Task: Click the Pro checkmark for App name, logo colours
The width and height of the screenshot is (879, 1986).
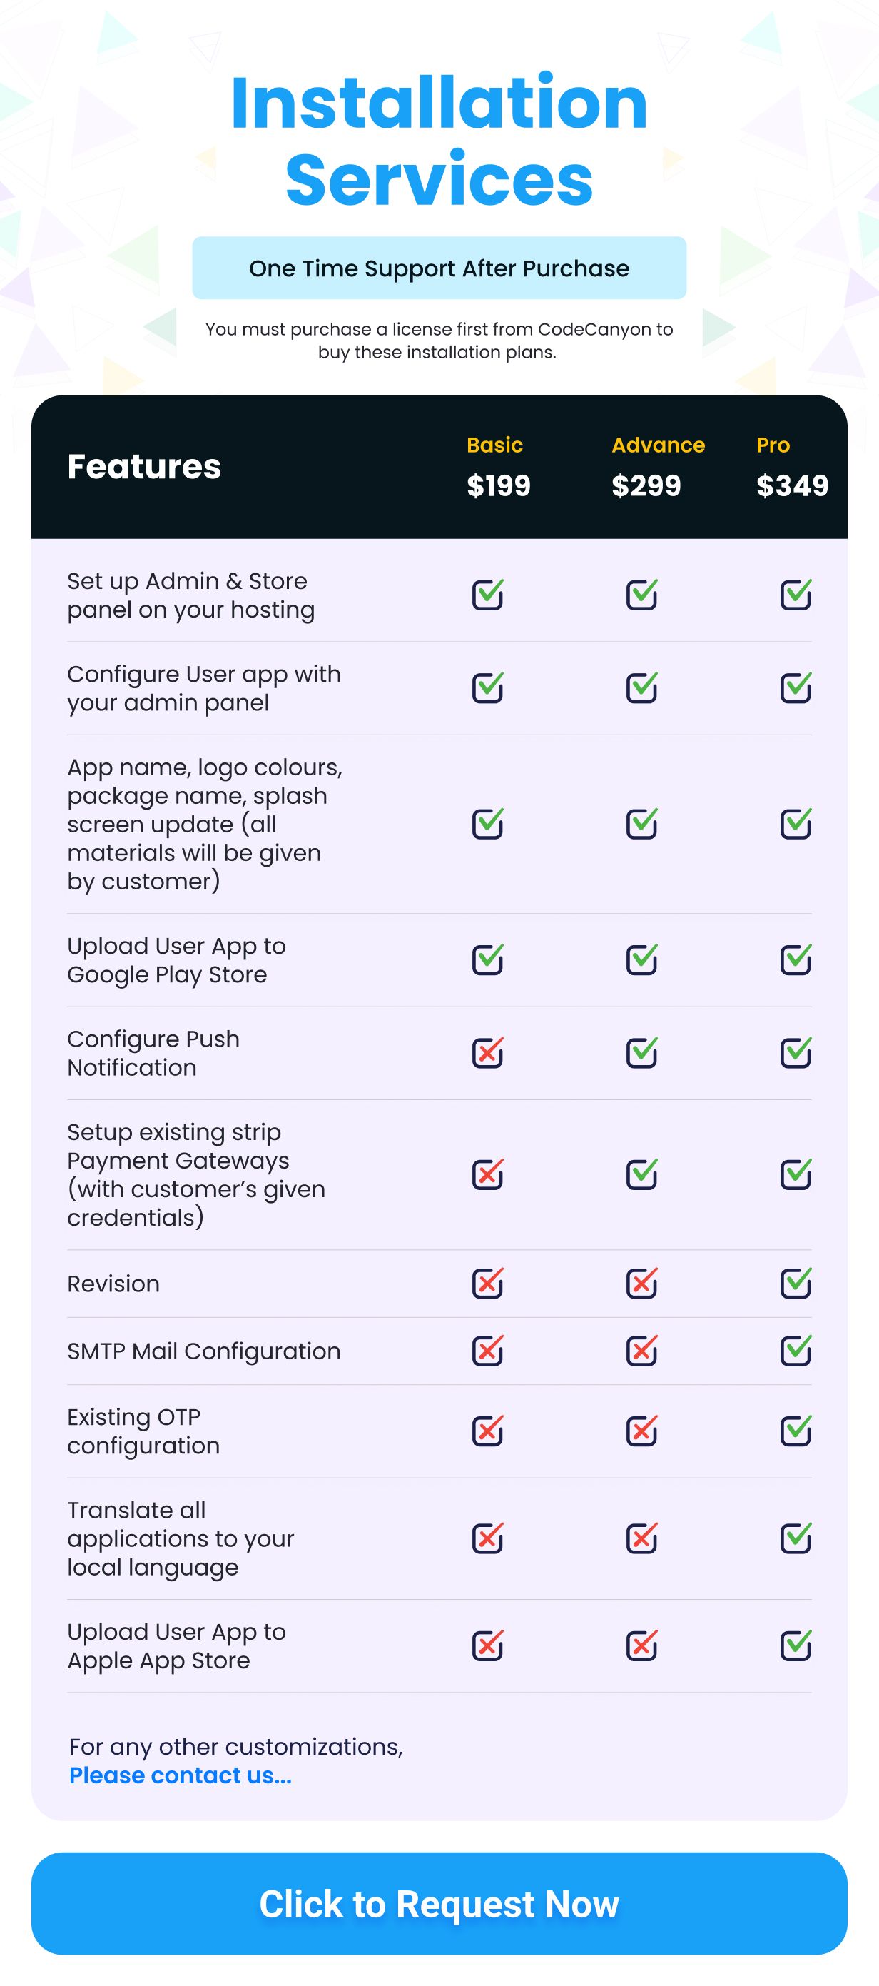Action: click(x=796, y=824)
